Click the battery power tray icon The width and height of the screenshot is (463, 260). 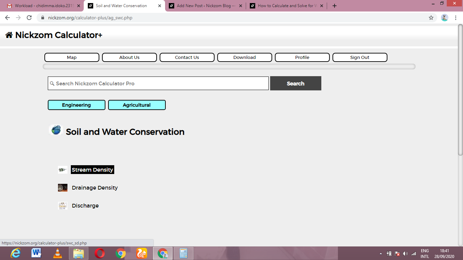pos(389,254)
